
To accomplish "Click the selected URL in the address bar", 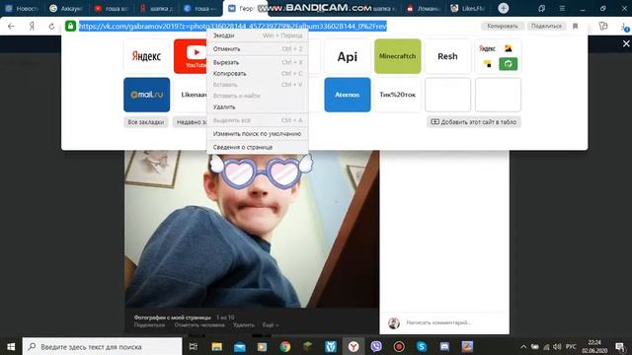I will (233, 27).
